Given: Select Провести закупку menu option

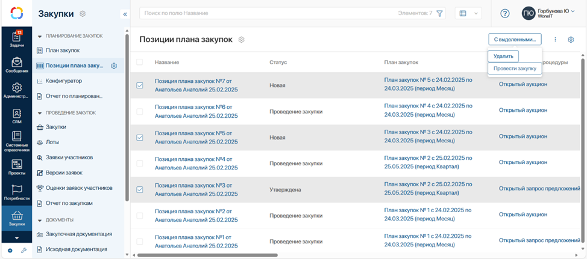Looking at the screenshot, I should [x=515, y=69].
